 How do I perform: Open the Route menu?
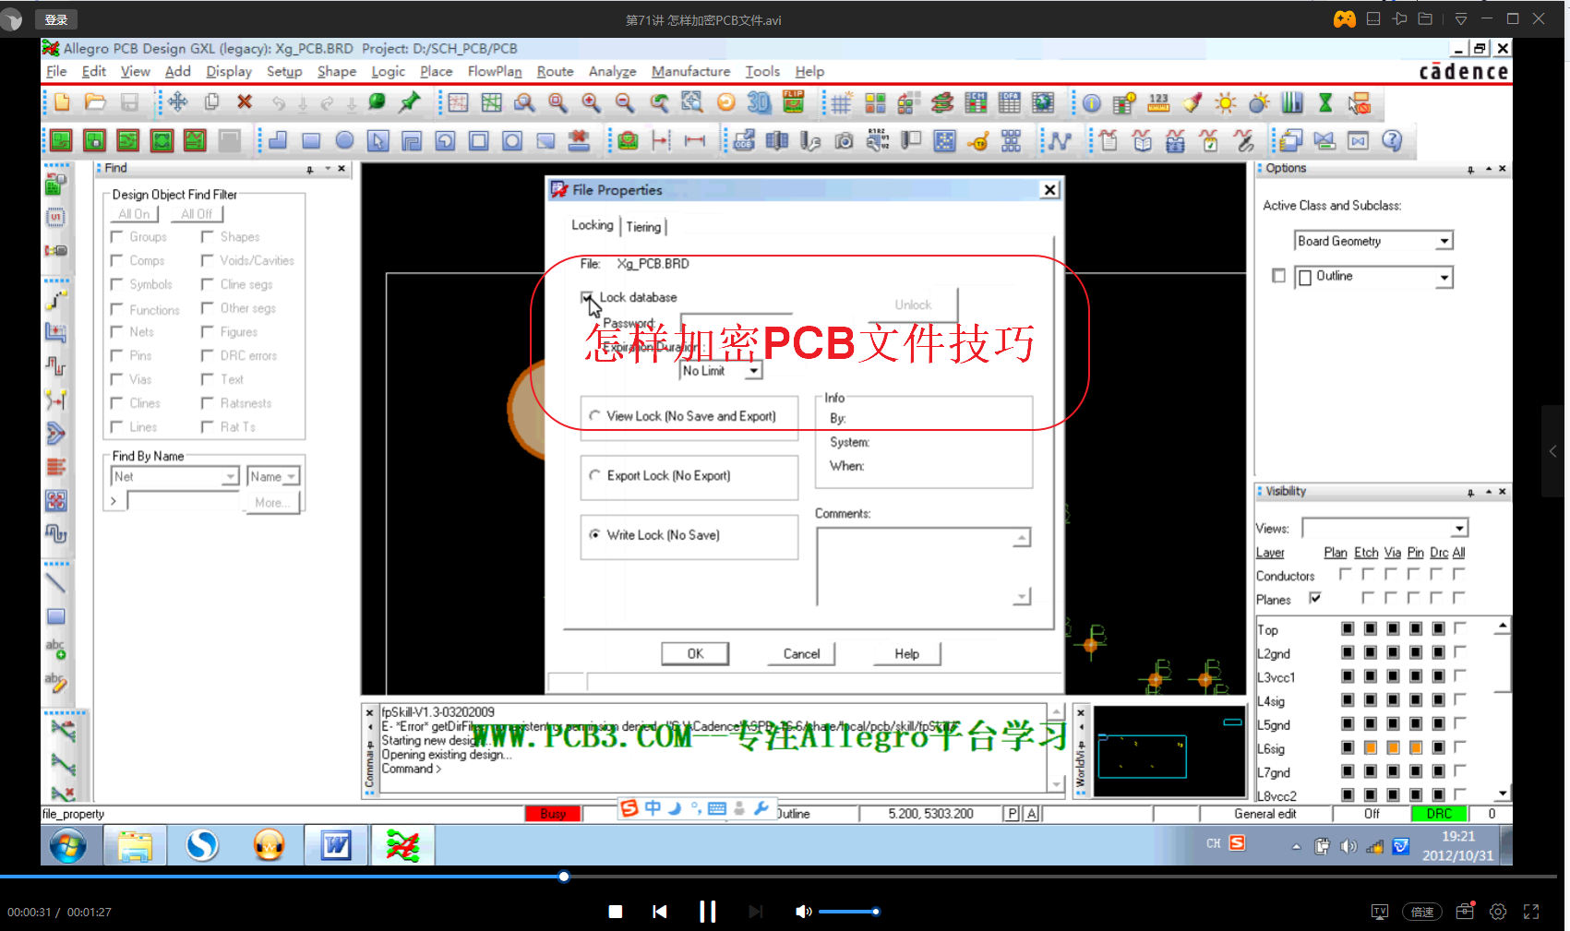click(x=555, y=71)
